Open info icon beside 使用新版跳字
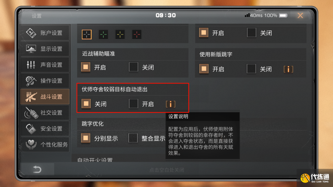The image size is (333, 187). 288,69
